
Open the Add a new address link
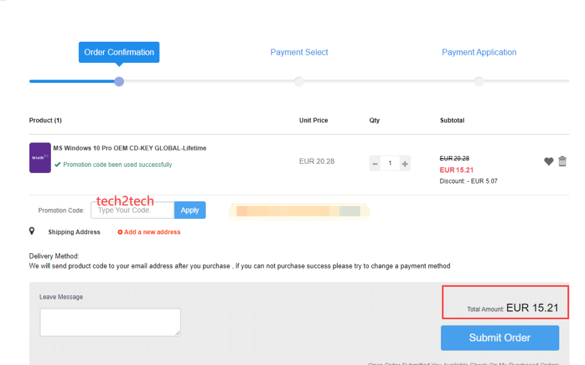[x=152, y=232]
